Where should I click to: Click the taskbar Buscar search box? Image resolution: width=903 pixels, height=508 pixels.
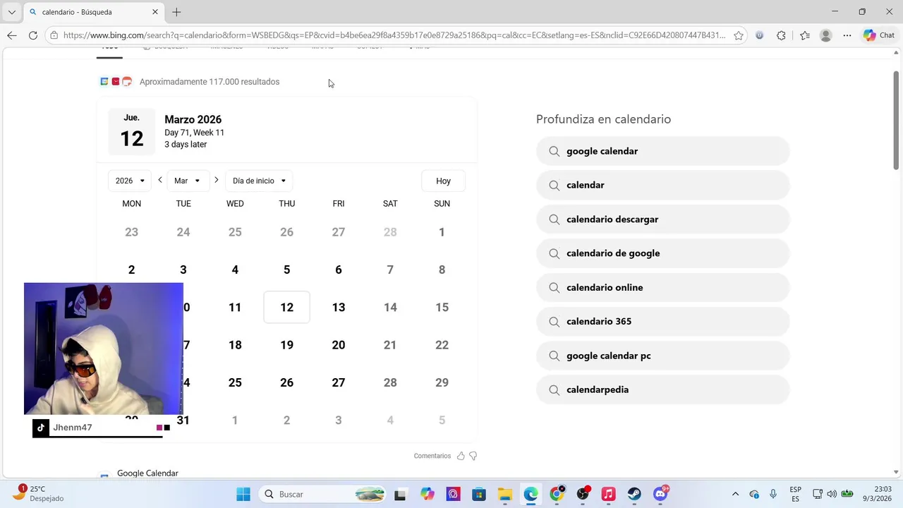(x=322, y=494)
